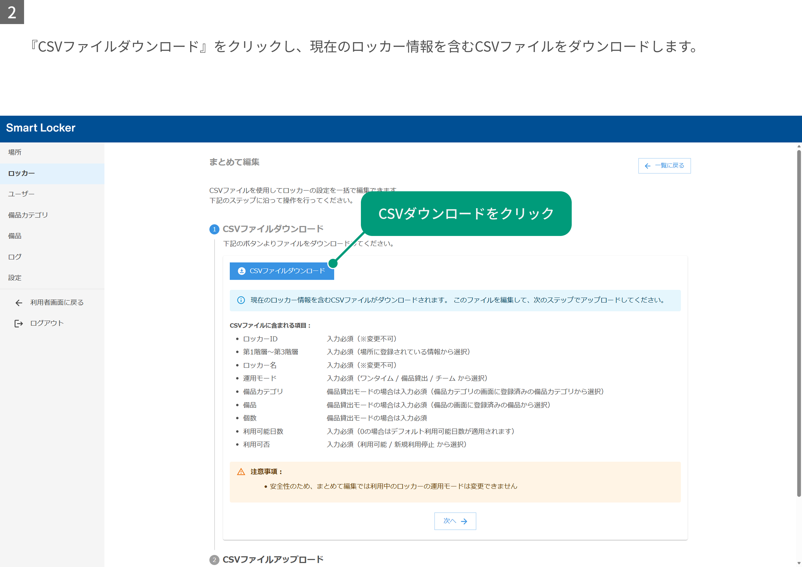Select ユーザー in the sidebar menu

click(x=52, y=194)
